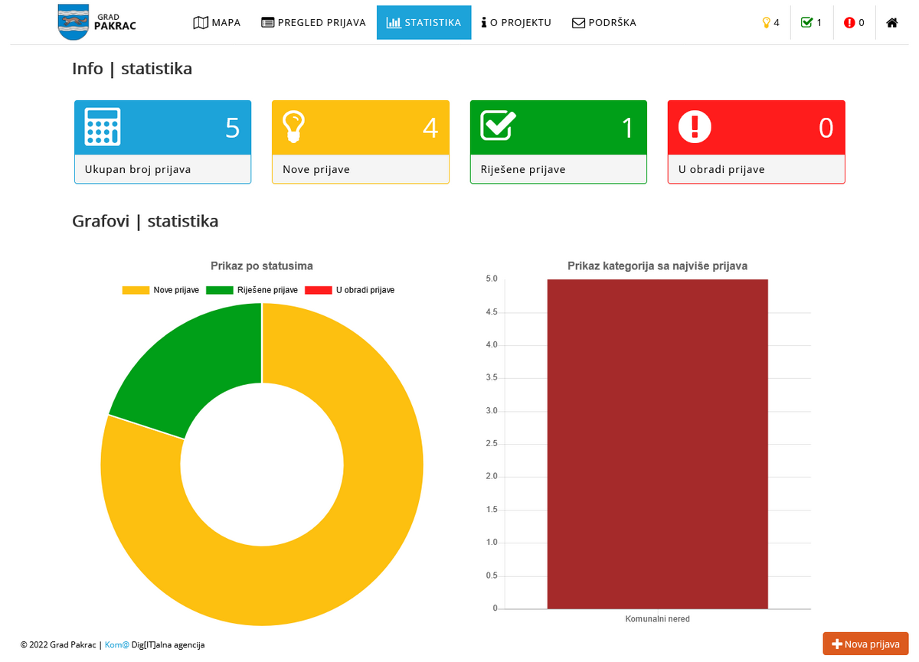Click the Grad Pakrac coat of arms logo
The width and height of the screenshot is (919, 662).
[74, 22]
